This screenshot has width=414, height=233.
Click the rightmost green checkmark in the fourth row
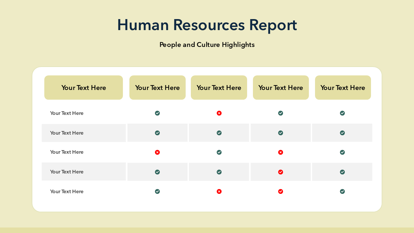(342, 172)
